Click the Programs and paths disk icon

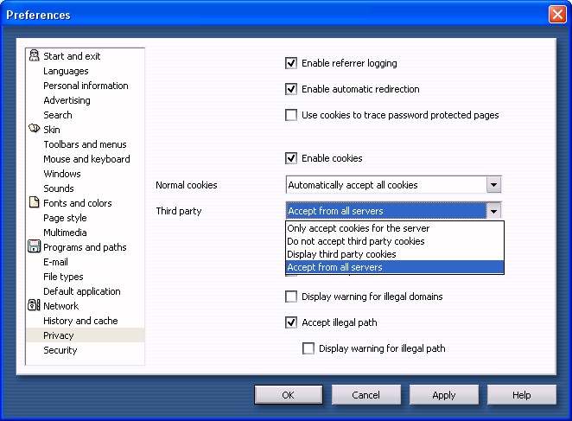[x=35, y=247]
